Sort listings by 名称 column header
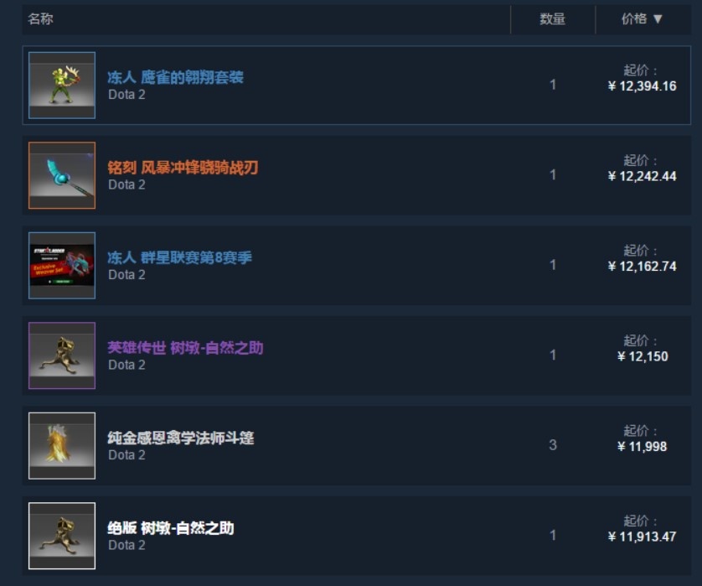Image resolution: width=702 pixels, height=586 pixels. click(x=40, y=18)
